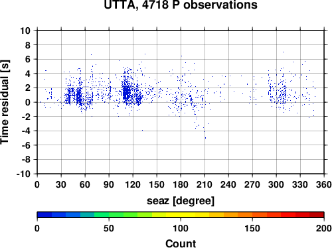Click the Count colorbar label
The height and width of the screenshot is (248, 332).
pos(181,243)
